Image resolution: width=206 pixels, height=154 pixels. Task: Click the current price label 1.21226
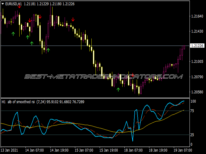197,46
